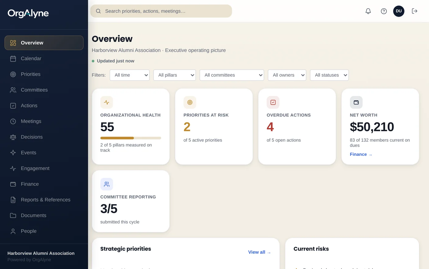This screenshot has width=429, height=269.
Task: Focus the search priorities input field
Action: coord(161,11)
